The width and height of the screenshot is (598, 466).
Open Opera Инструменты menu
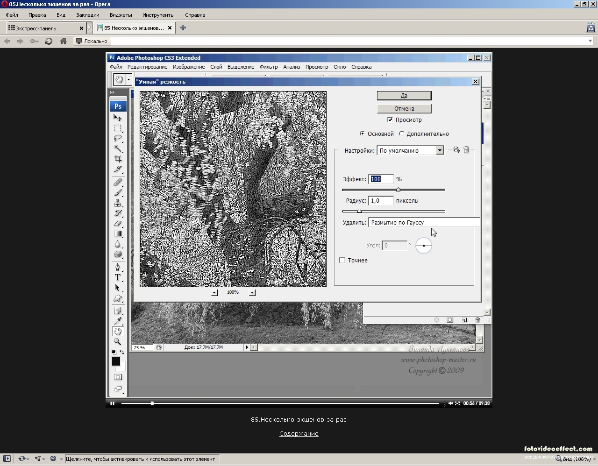pos(158,15)
